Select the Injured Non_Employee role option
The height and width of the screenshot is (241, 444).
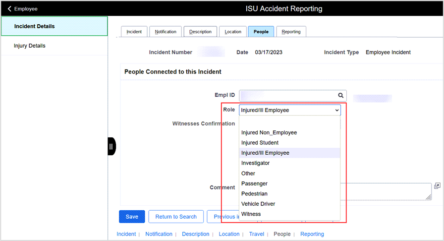289,132
